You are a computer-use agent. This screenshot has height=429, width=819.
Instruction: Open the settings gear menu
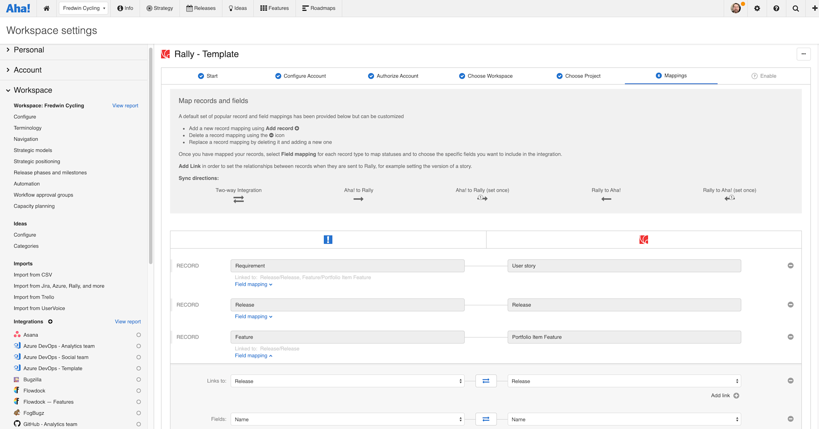(x=757, y=8)
